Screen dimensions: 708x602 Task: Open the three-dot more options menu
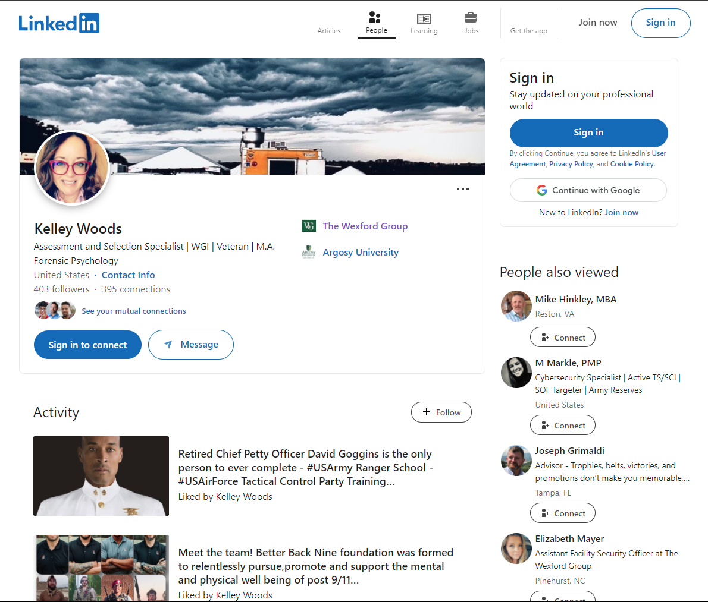(462, 189)
